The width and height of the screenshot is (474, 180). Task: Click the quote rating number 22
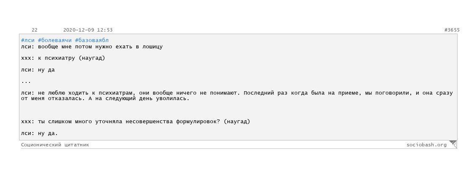tap(35, 30)
